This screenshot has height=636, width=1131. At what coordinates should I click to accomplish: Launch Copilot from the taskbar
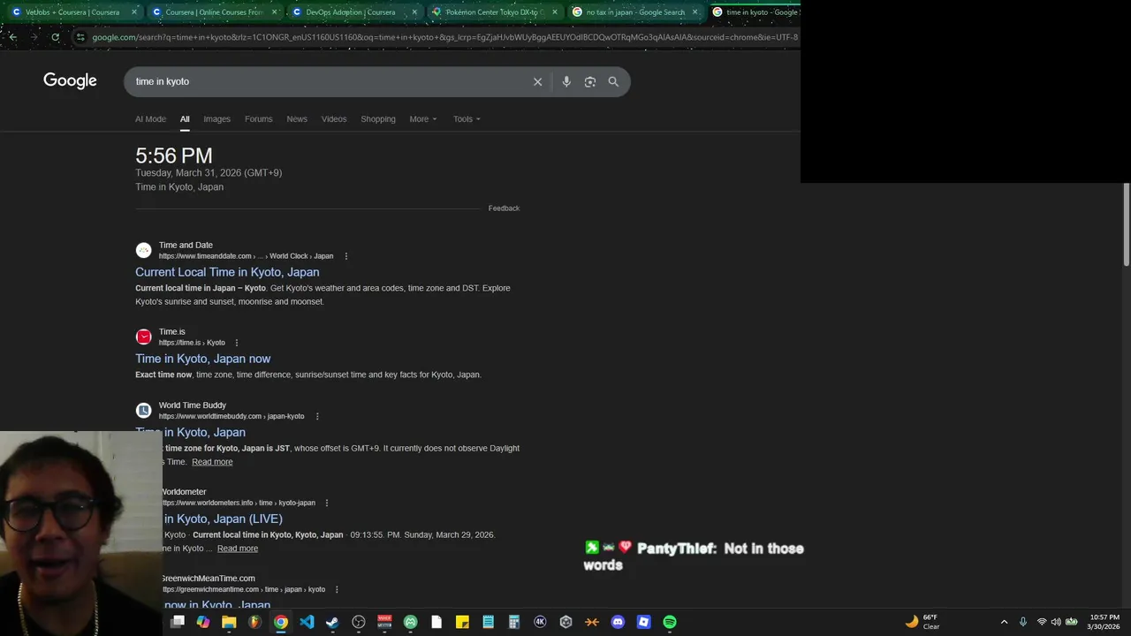point(203,622)
